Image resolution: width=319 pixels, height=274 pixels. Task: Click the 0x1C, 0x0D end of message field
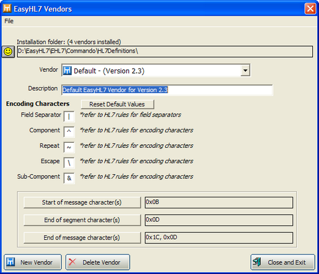(219, 238)
